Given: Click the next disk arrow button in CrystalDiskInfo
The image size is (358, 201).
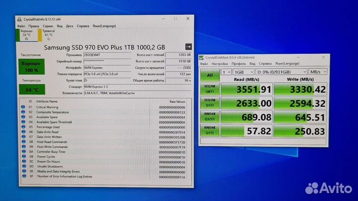Looking at the screenshot, I should (188, 47).
